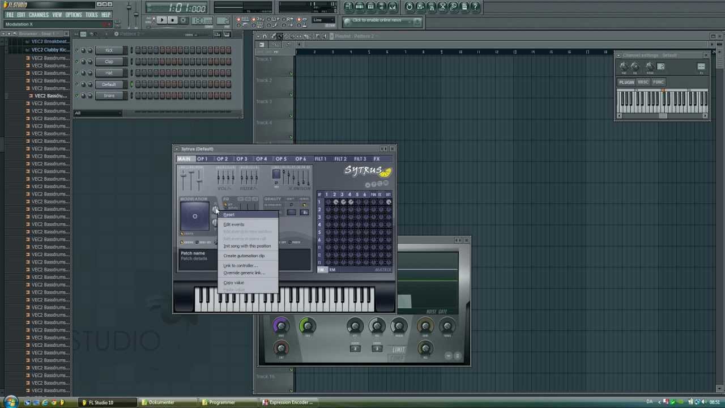Click the Start button on Windows taskbar
This screenshot has height=408, width=725.
tap(11, 402)
